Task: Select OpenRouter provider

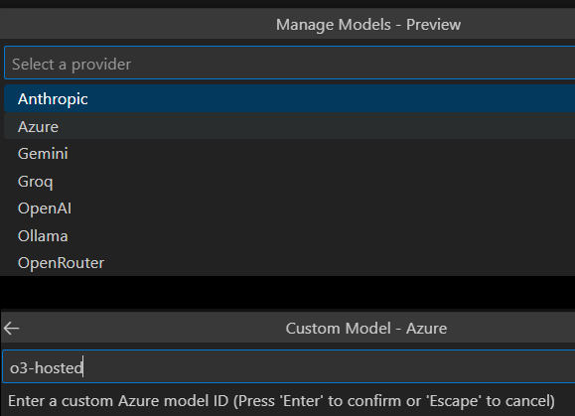Action: [290, 263]
